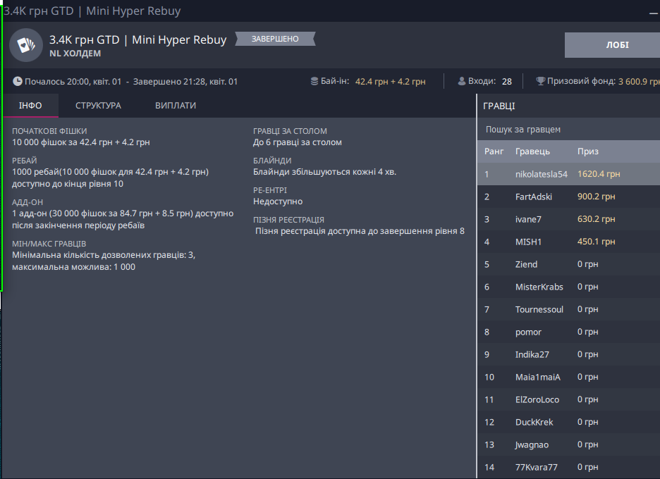Viewport: 660px width, 479px height.
Task: Select player ivane7 row
Action: click(568, 219)
